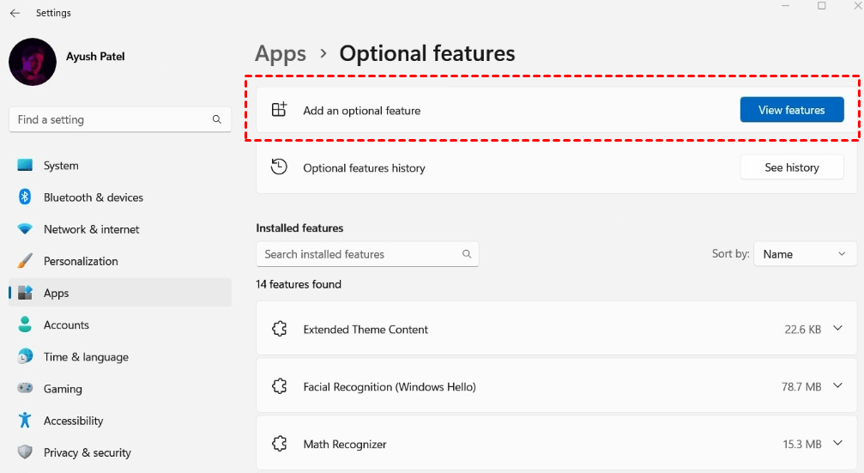Click the See history button
The width and height of the screenshot is (864, 473).
(x=791, y=167)
